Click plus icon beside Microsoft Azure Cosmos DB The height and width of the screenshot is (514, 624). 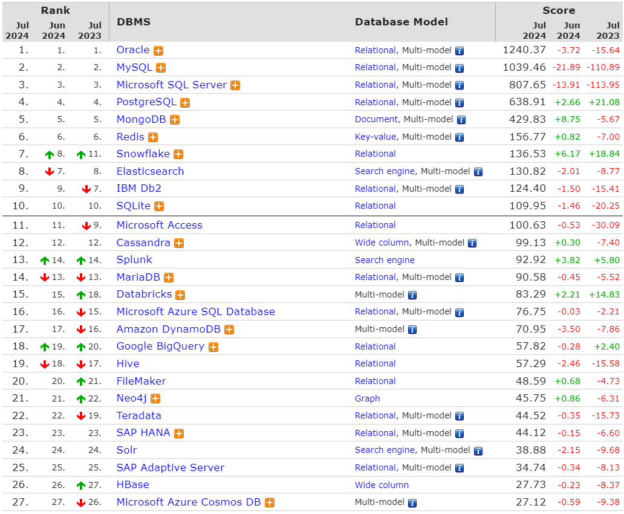point(270,503)
